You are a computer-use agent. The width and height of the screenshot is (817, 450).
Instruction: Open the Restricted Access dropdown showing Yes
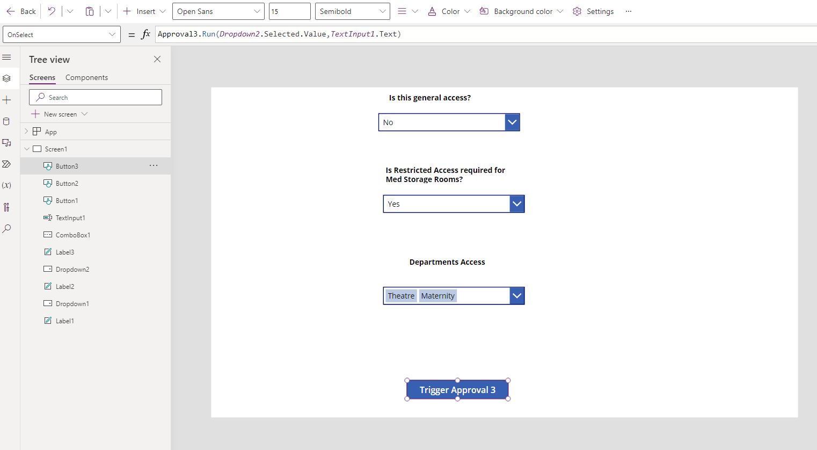[454, 204]
